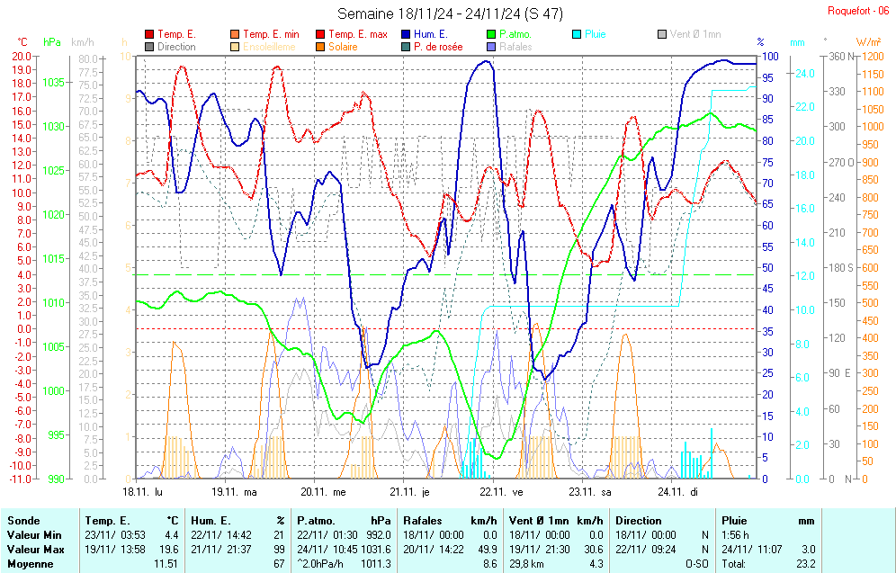Screen dimensions: 896x573
Task: Click the cyan Pluie legend swatch
Action: (x=578, y=34)
